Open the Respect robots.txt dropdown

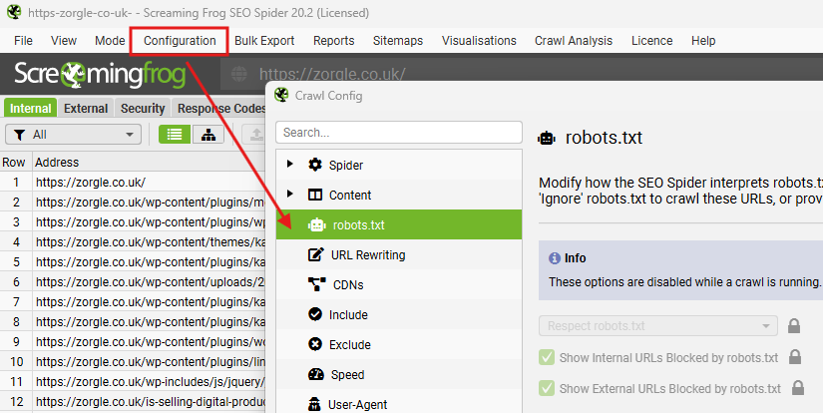pyautogui.click(x=657, y=326)
